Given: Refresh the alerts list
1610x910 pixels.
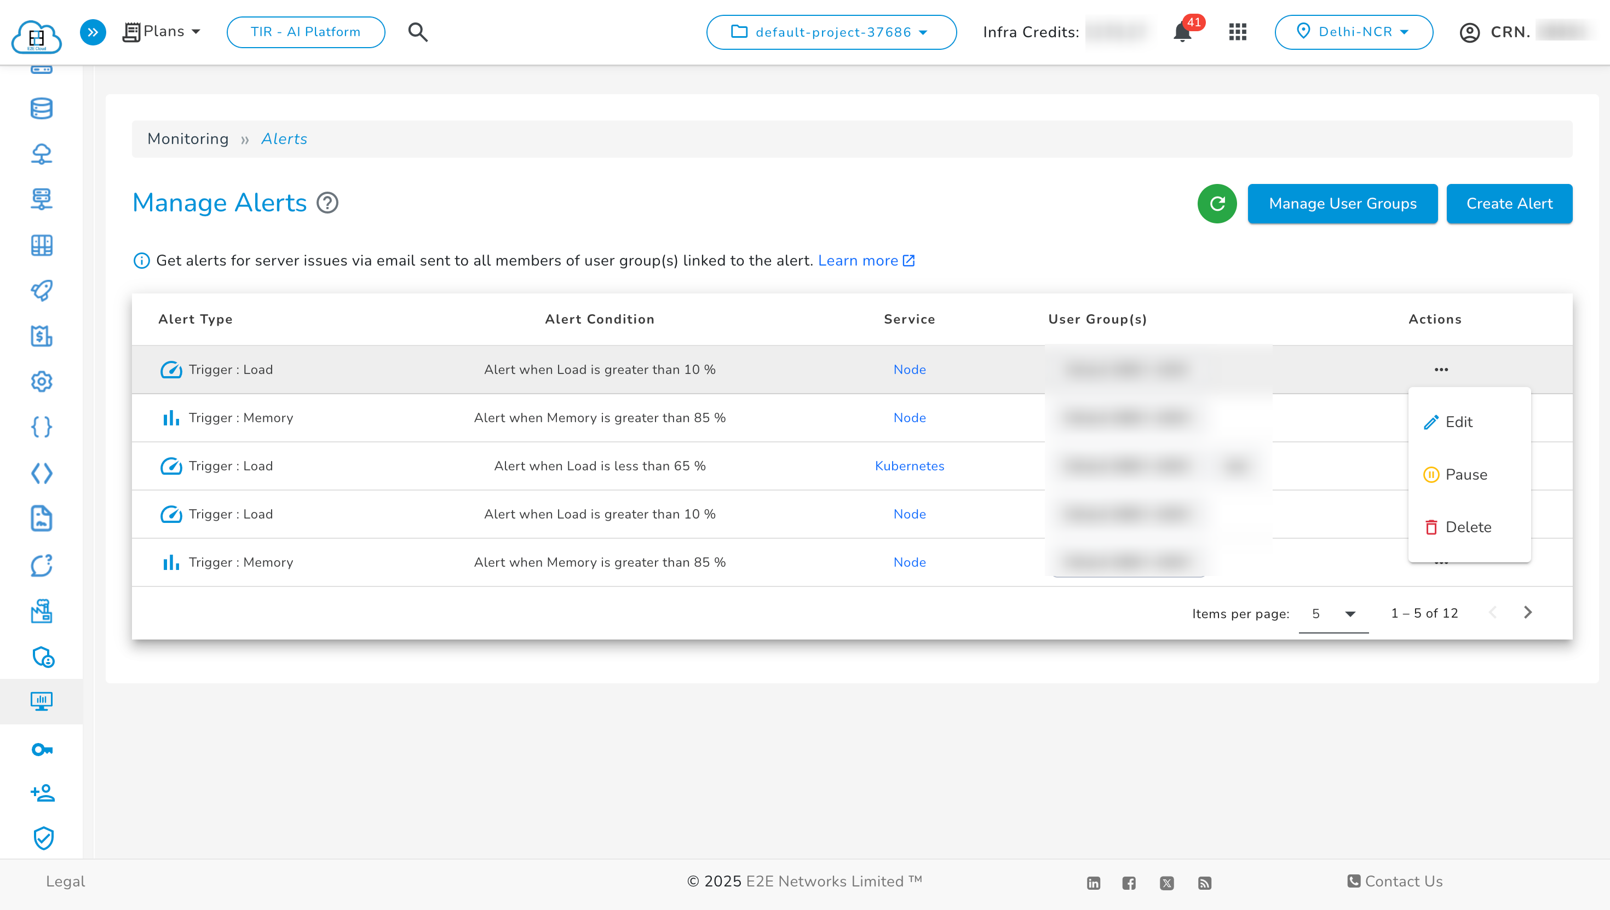Looking at the screenshot, I should pyautogui.click(x=1217, y=203).
